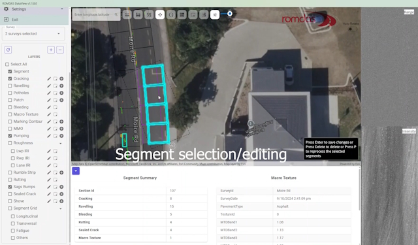This screenshot has height=245, width=418.
Task: Click the plus button above LAYERS
Action: (51, 50)
